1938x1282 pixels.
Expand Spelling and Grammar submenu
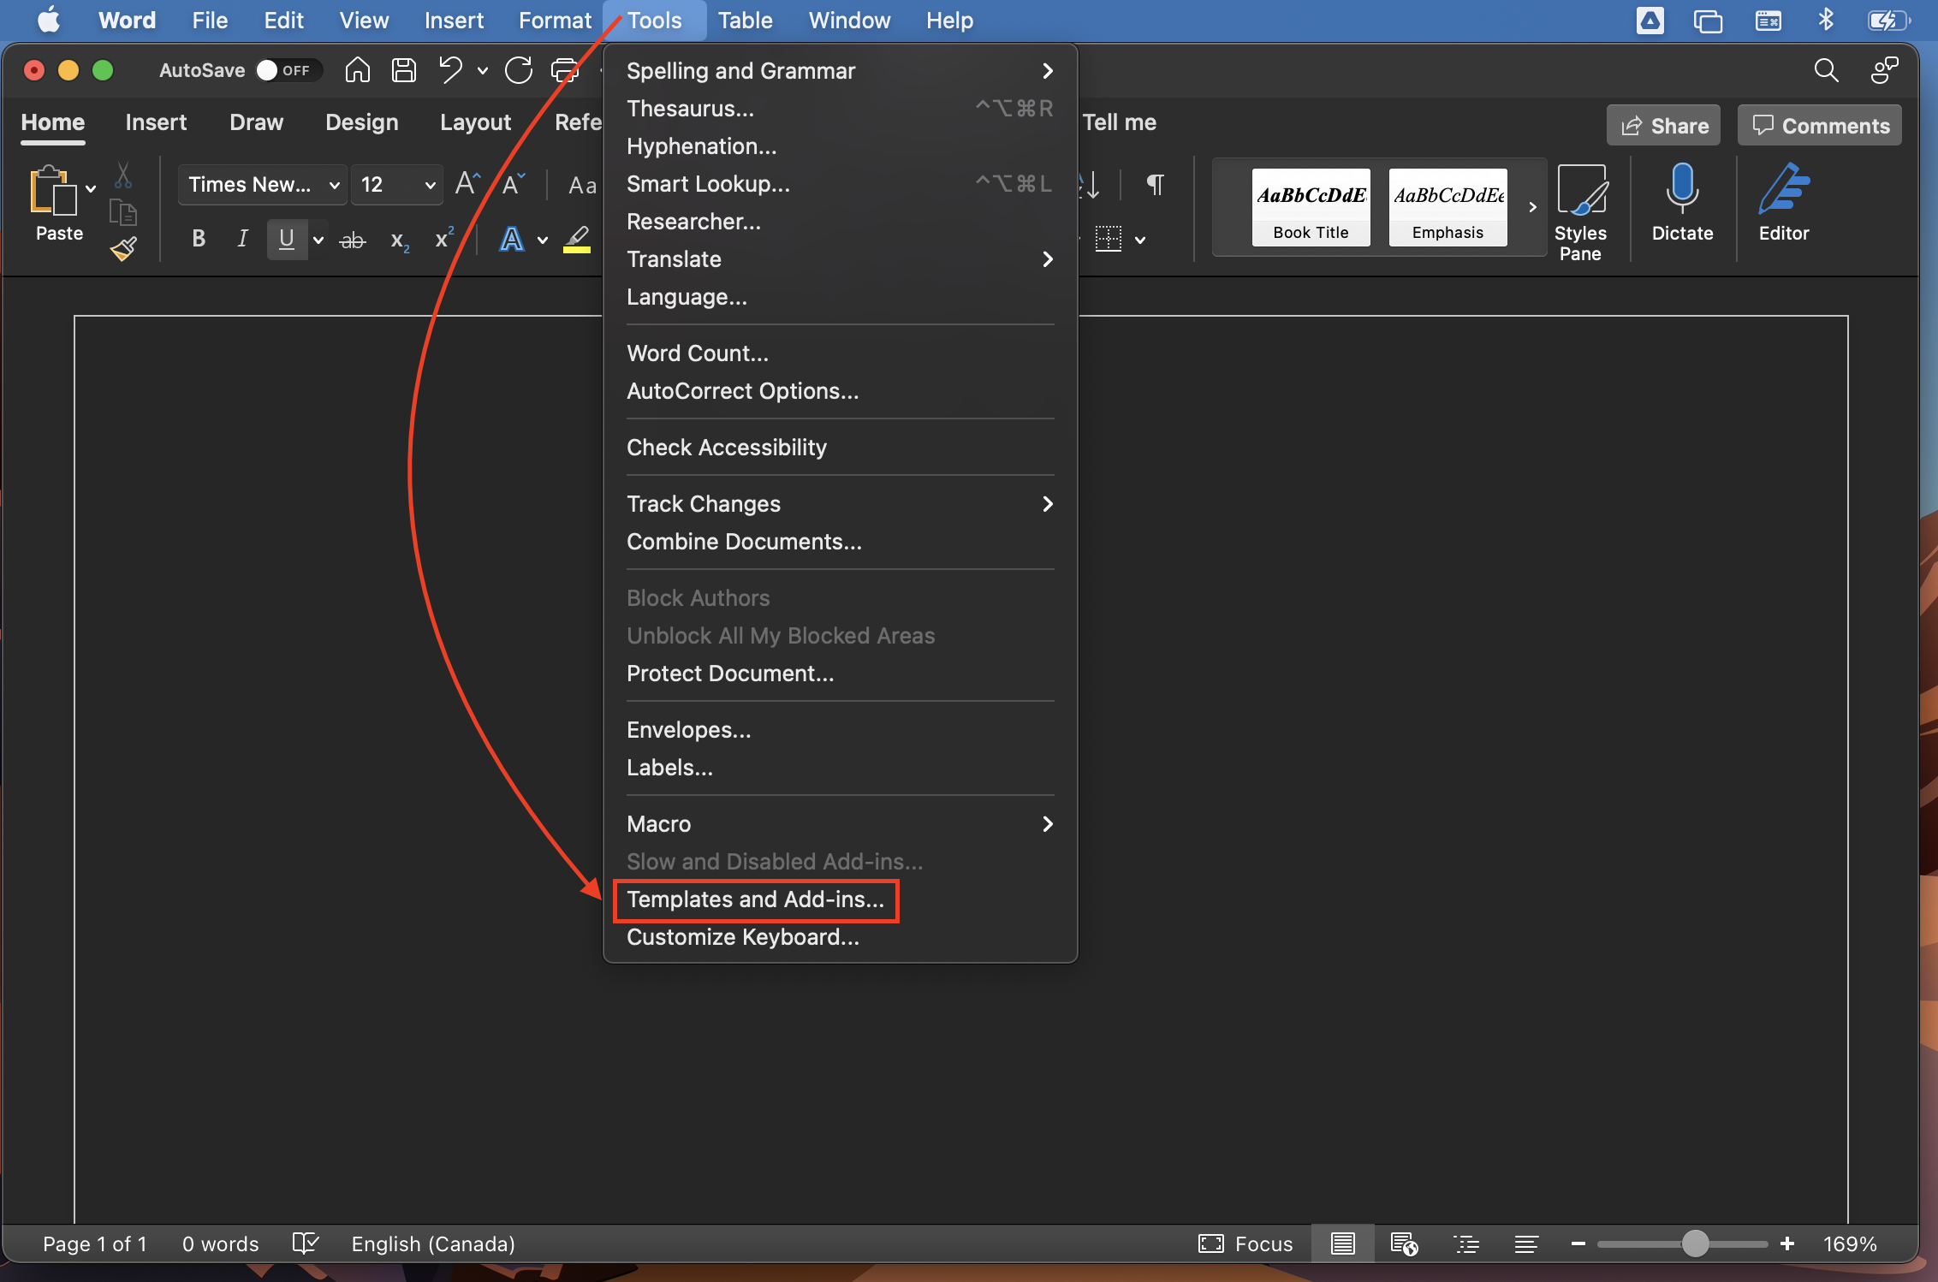840,71
